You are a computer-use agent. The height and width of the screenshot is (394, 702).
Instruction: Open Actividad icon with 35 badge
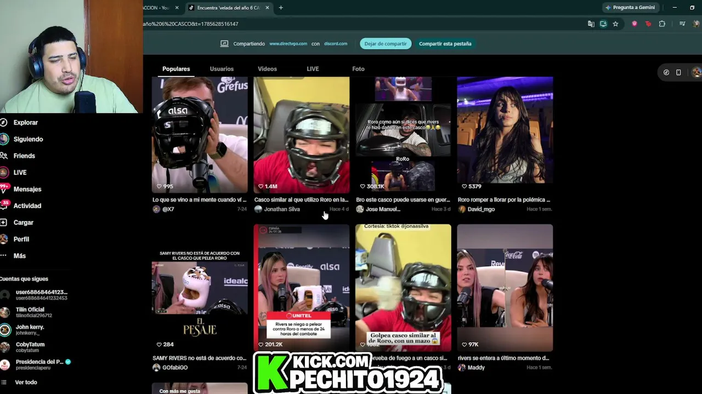pos(4,206)
